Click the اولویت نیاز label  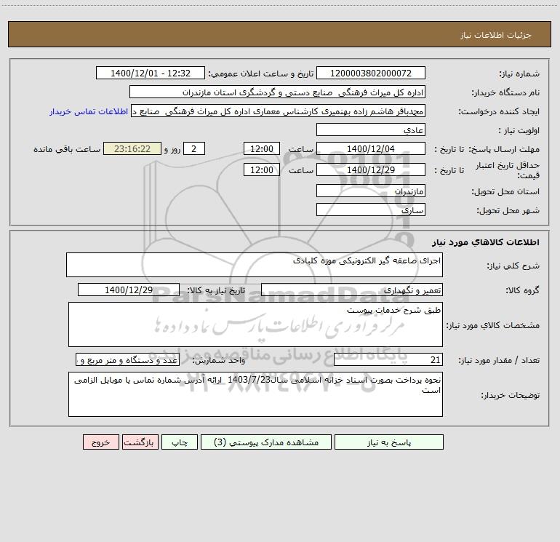pos(519,131)
